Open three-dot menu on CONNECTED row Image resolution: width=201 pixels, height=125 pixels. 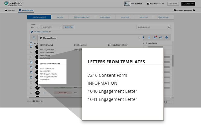click(x=44, y=88)
